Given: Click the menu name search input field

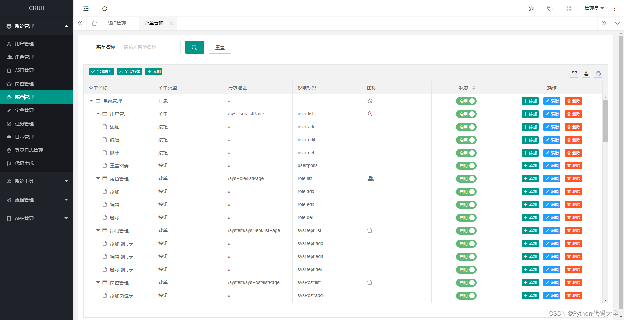Looking at the screenshot, I should (150, 47).
